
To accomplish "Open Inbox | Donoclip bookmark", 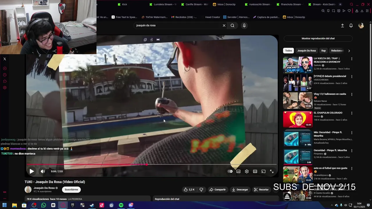I will [294, 17].
